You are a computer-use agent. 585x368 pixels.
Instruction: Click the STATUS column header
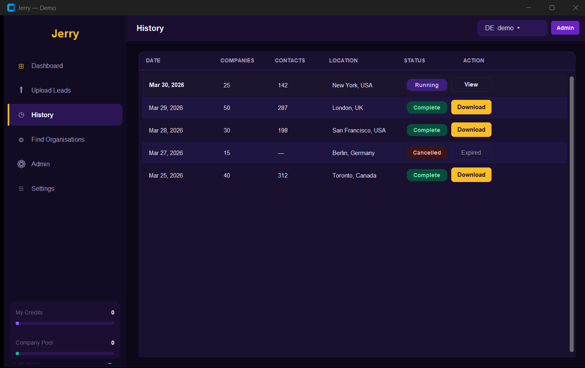[415, 60]
